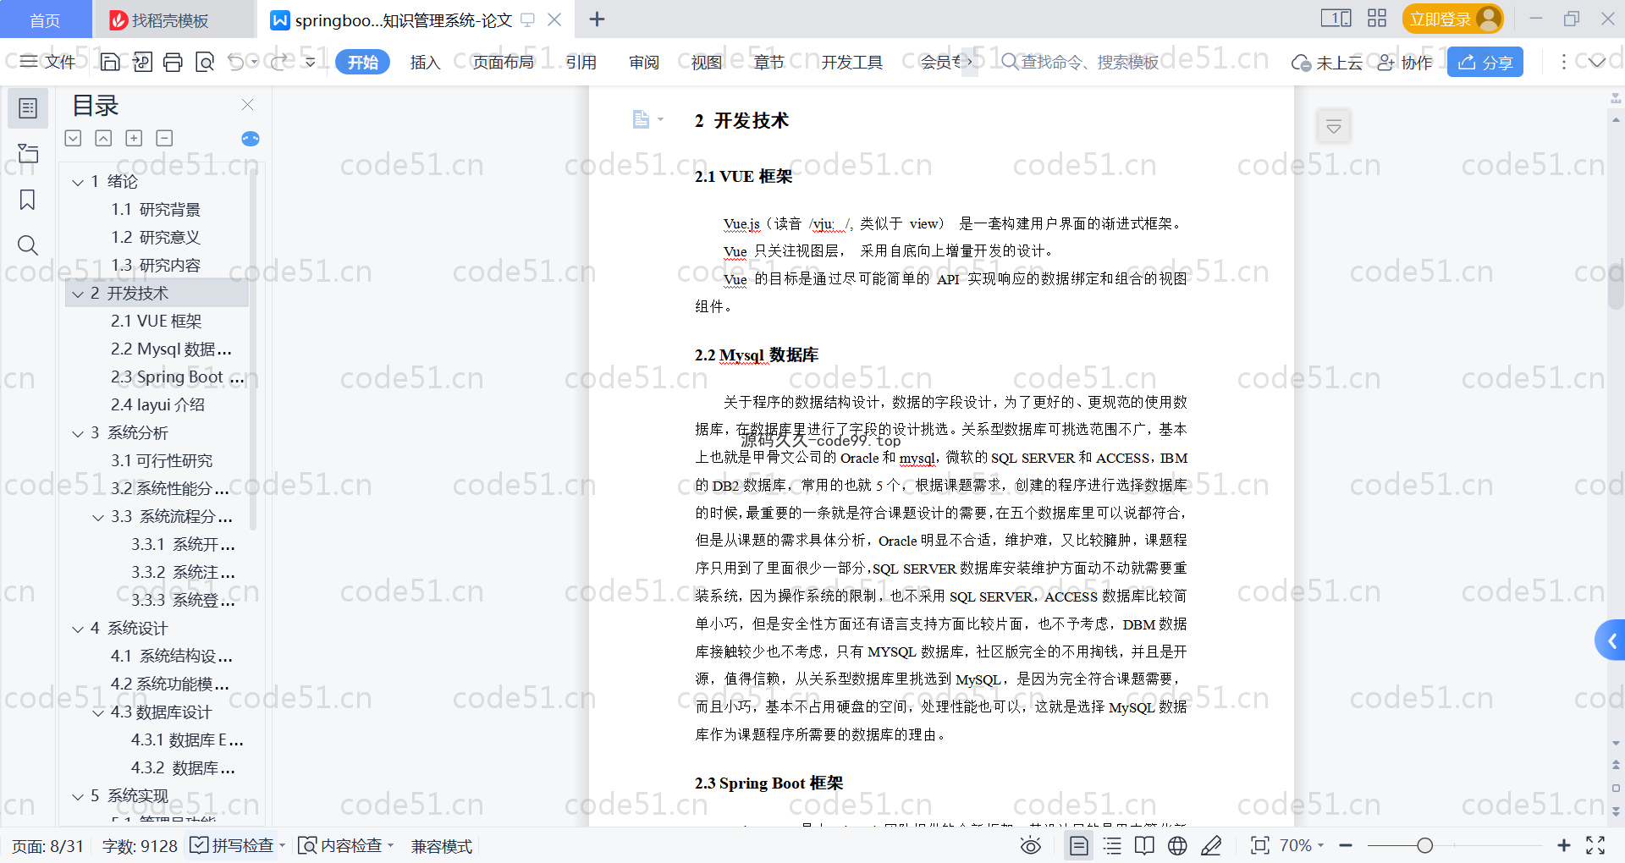Click demote heading minus icon
Screen dimensions: 1625x863
click(164, 138)
